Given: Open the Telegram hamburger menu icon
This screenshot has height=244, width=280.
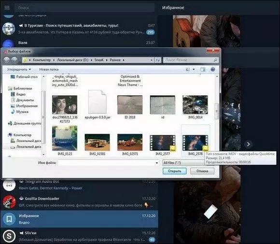Looking at the screenshot, I should [x=7, y=8].
